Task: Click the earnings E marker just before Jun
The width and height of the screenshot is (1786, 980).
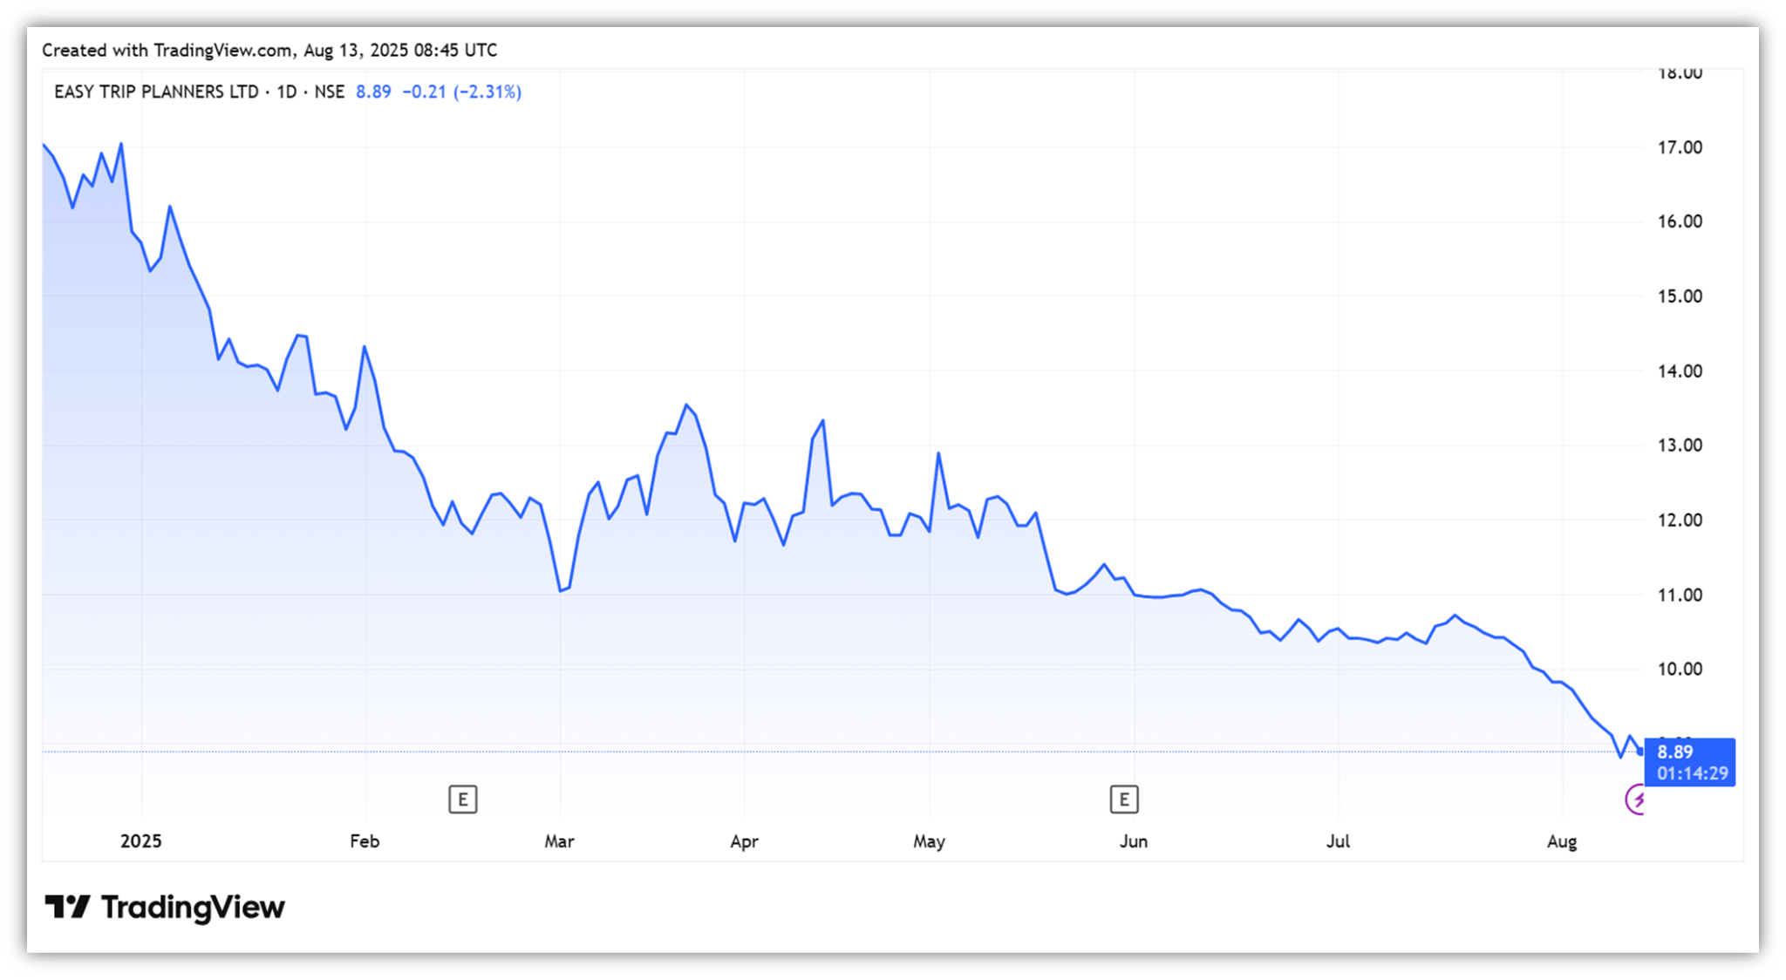Action: [1123, 799]
